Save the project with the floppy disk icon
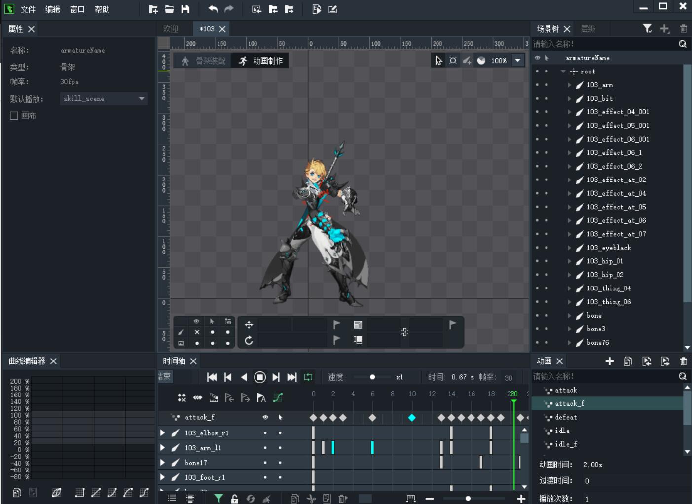 [x=185, y=9]
